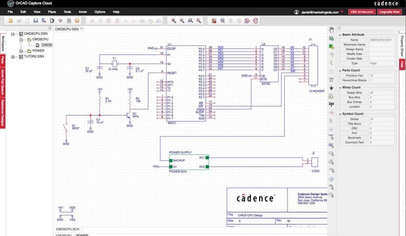
Task: Click the second zoom magnifier icon
Action: 182,21
